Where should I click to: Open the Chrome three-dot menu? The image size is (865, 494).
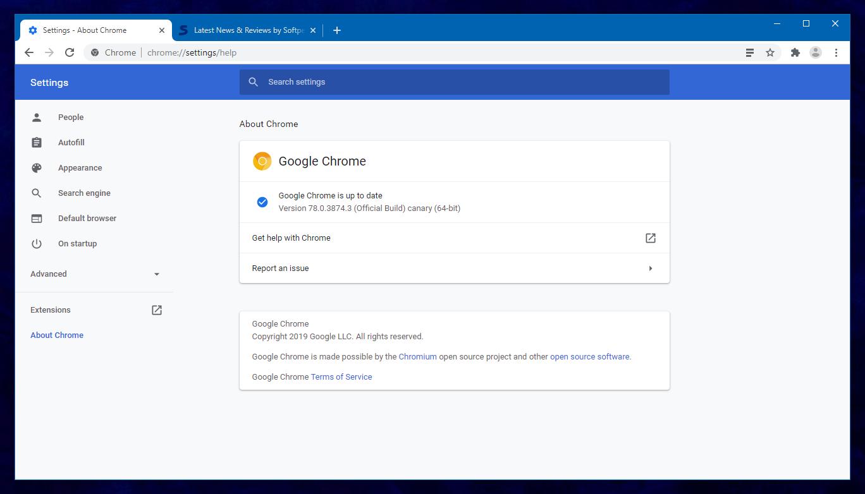[836, 53]
